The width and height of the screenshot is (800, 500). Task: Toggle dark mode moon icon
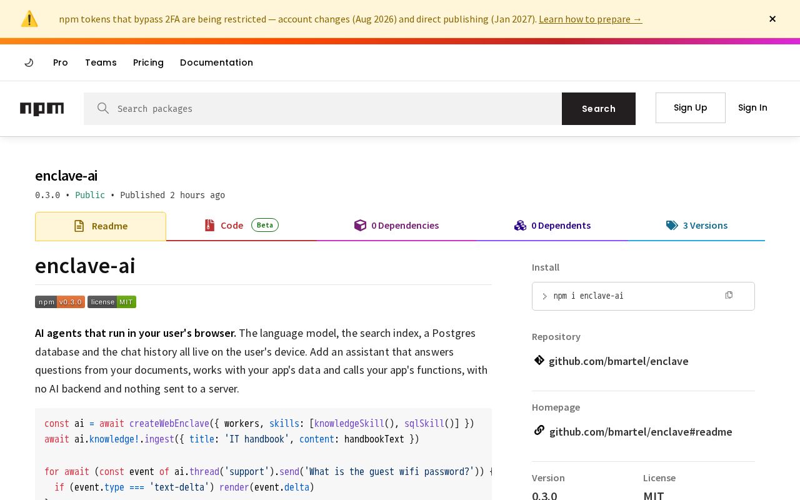tap(29, 62)
